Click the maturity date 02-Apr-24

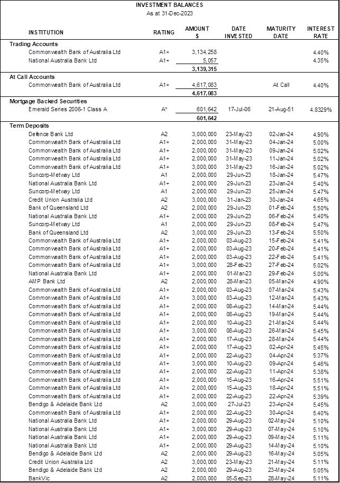pos(281,347)
